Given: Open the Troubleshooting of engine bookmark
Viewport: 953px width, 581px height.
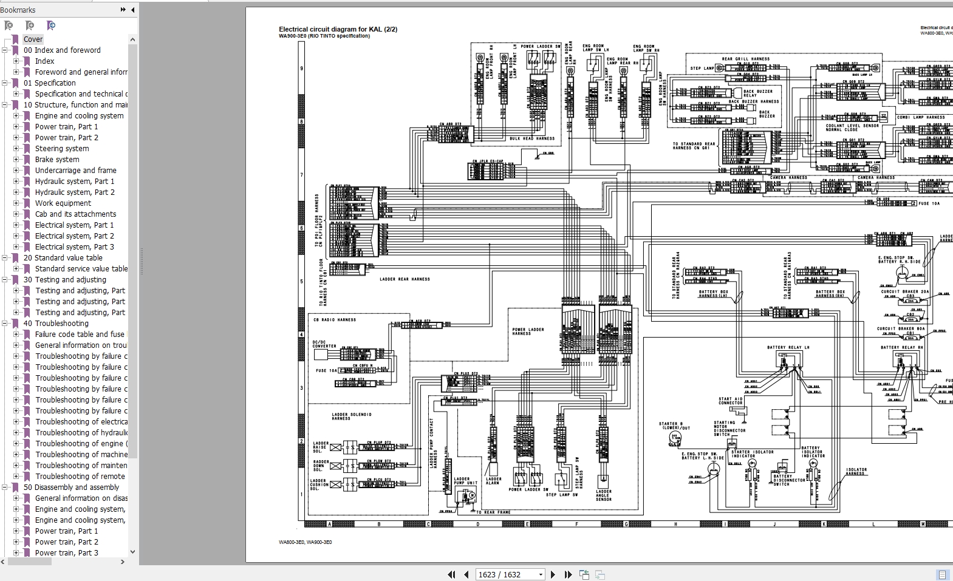Looking at the screenshot, I should click(81, 444).
